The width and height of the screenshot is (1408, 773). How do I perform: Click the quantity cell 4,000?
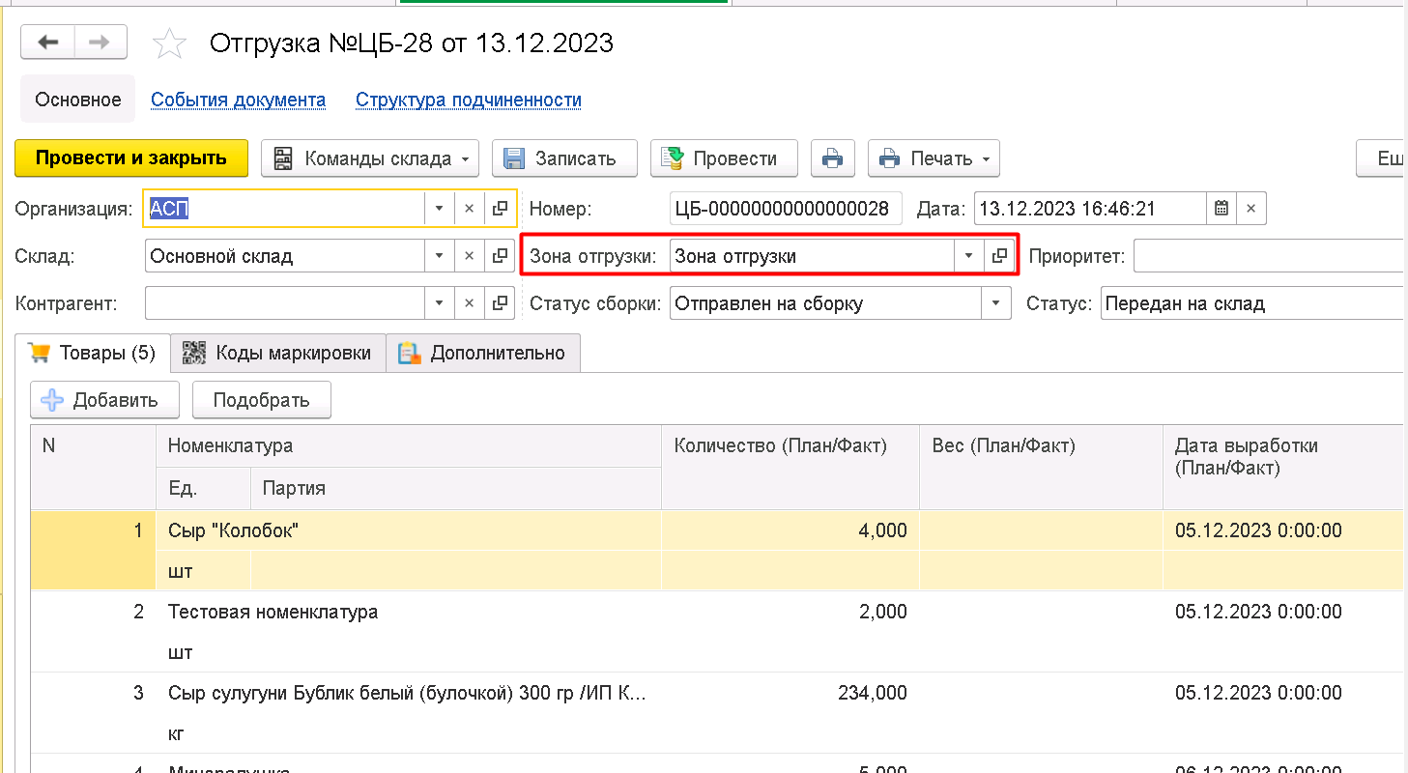[x=790, y=530]
